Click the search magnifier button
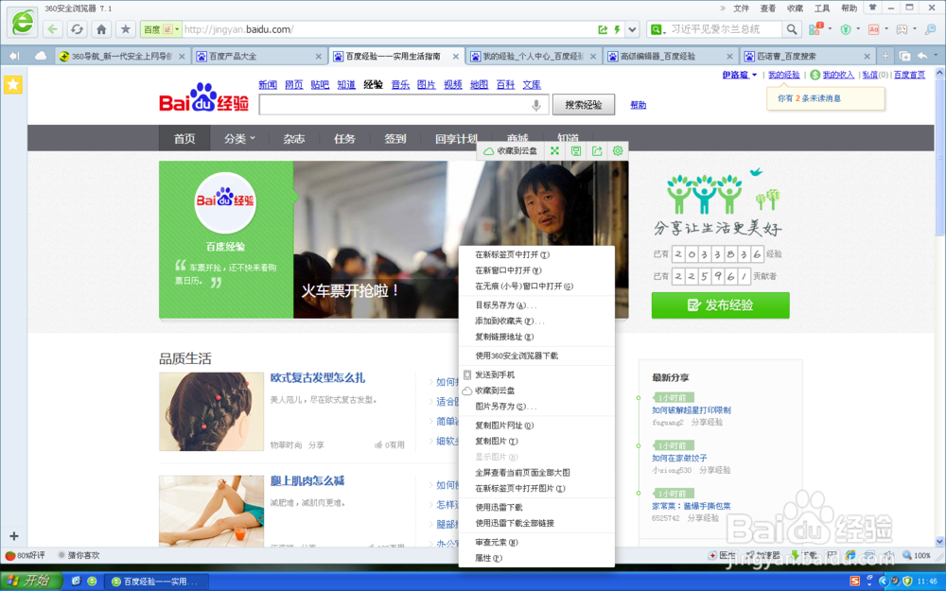 [x=792, y=29]
